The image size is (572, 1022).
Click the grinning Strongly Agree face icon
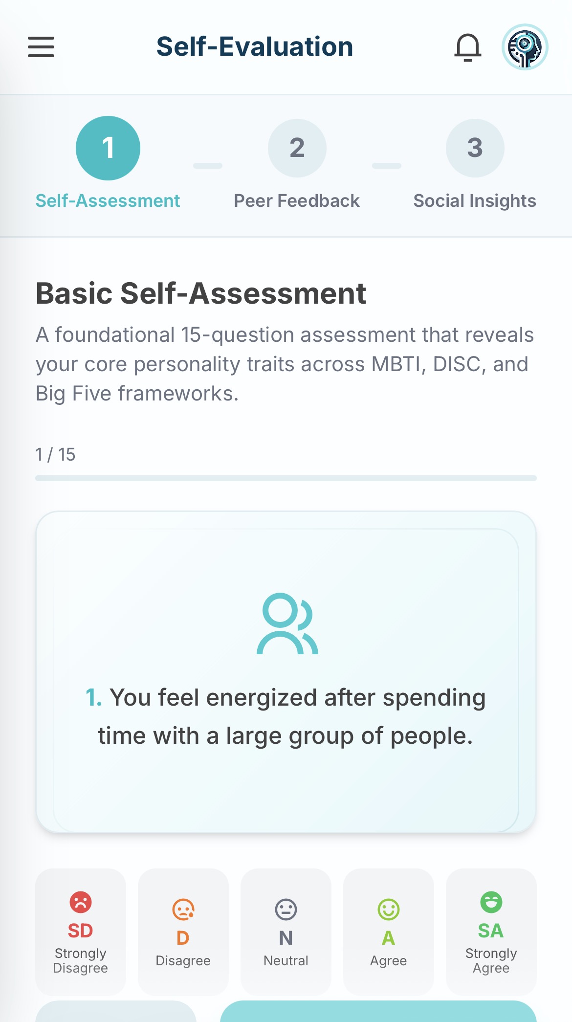coord(491,902)
